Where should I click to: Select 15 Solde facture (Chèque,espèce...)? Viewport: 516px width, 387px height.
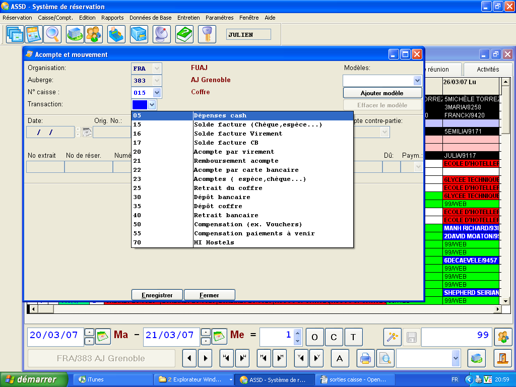coord(242,125)
